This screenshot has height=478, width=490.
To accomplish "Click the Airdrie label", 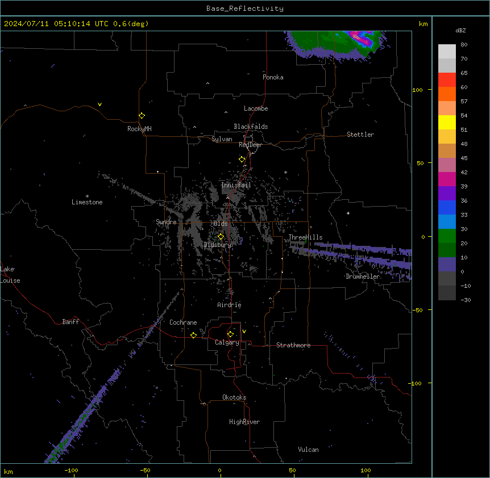I will click(229, 305).
